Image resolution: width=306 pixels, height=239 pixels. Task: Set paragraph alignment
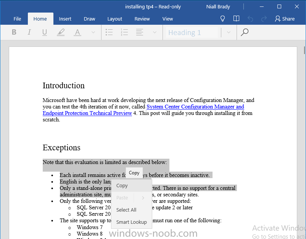(140, 32)
